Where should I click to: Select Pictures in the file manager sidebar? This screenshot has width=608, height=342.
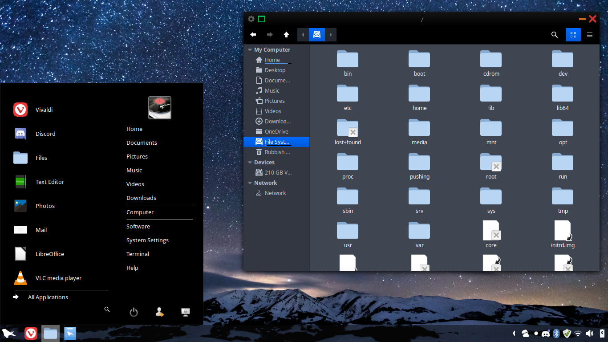(276, 101)
